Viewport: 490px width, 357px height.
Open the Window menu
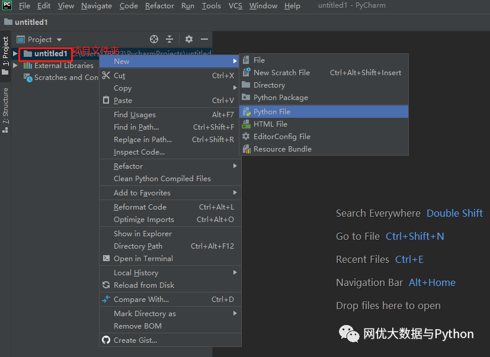[263, 5]
